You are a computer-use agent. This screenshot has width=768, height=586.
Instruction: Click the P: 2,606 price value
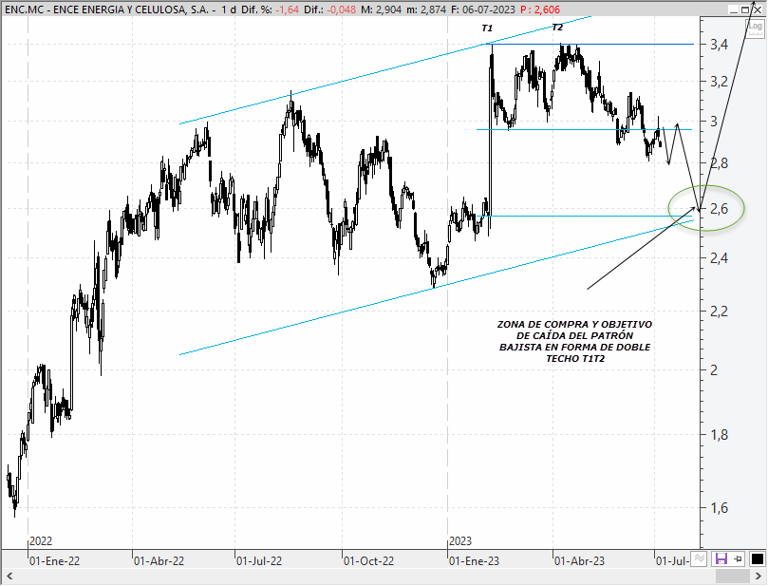pos(540,9)
